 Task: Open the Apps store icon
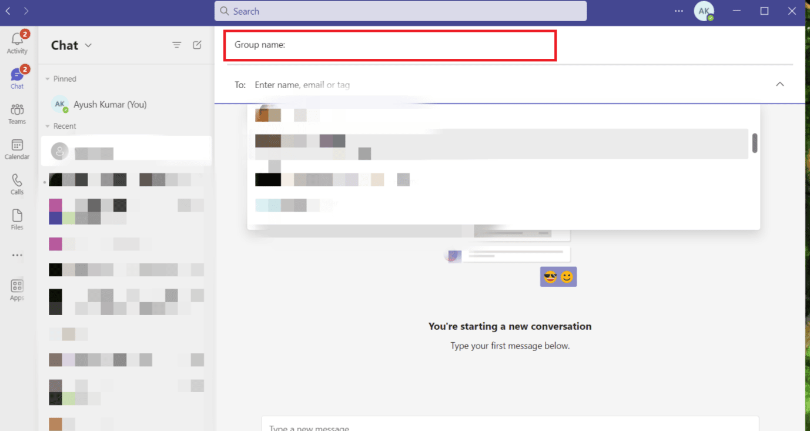pos(17,290)
